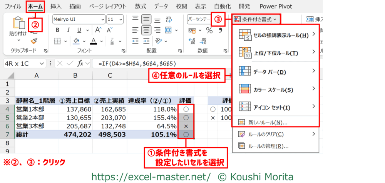Screen dimensions: 385x183
Task: Open the 挿入 ribbon tab
Action: (56, 7)
